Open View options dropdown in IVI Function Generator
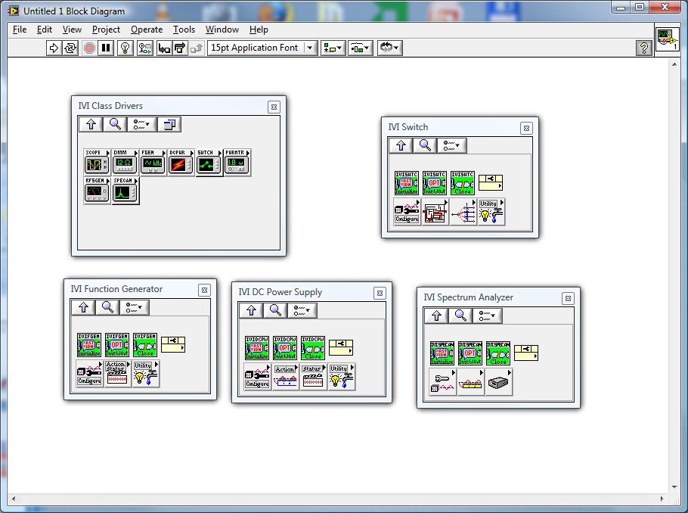This screenshot has width=688, height=513. pyautogui.click(x=135, y=307)
